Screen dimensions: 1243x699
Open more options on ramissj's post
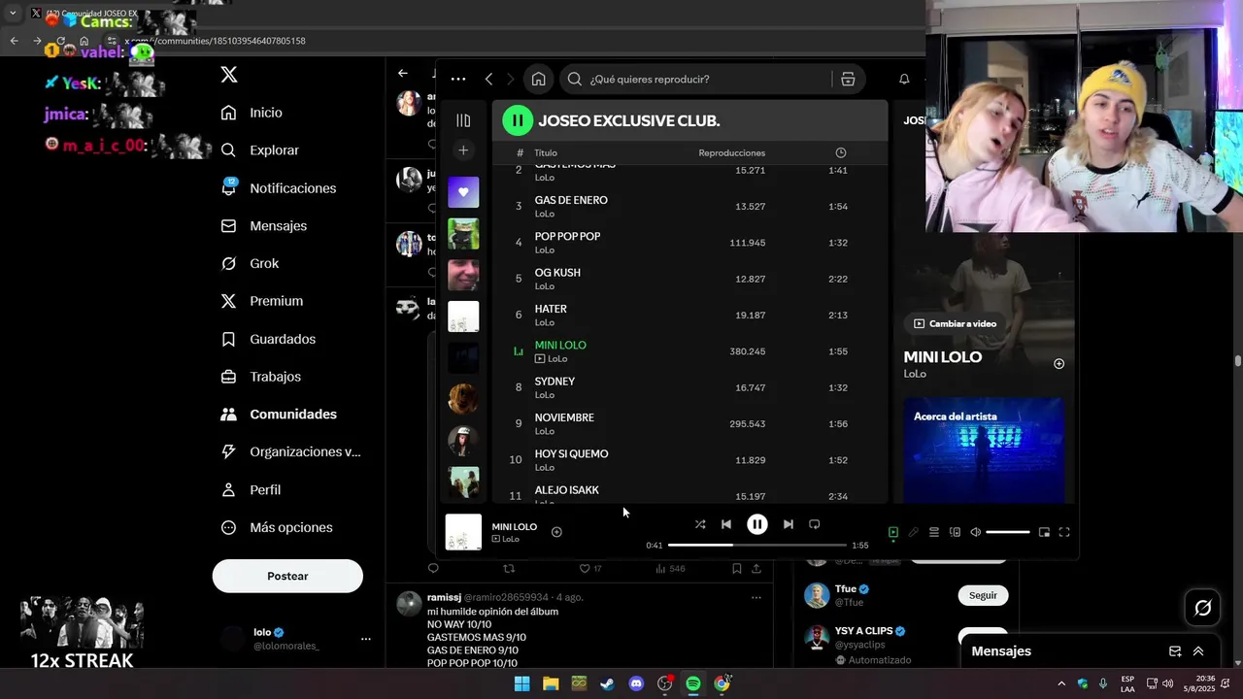coord(756,598)
